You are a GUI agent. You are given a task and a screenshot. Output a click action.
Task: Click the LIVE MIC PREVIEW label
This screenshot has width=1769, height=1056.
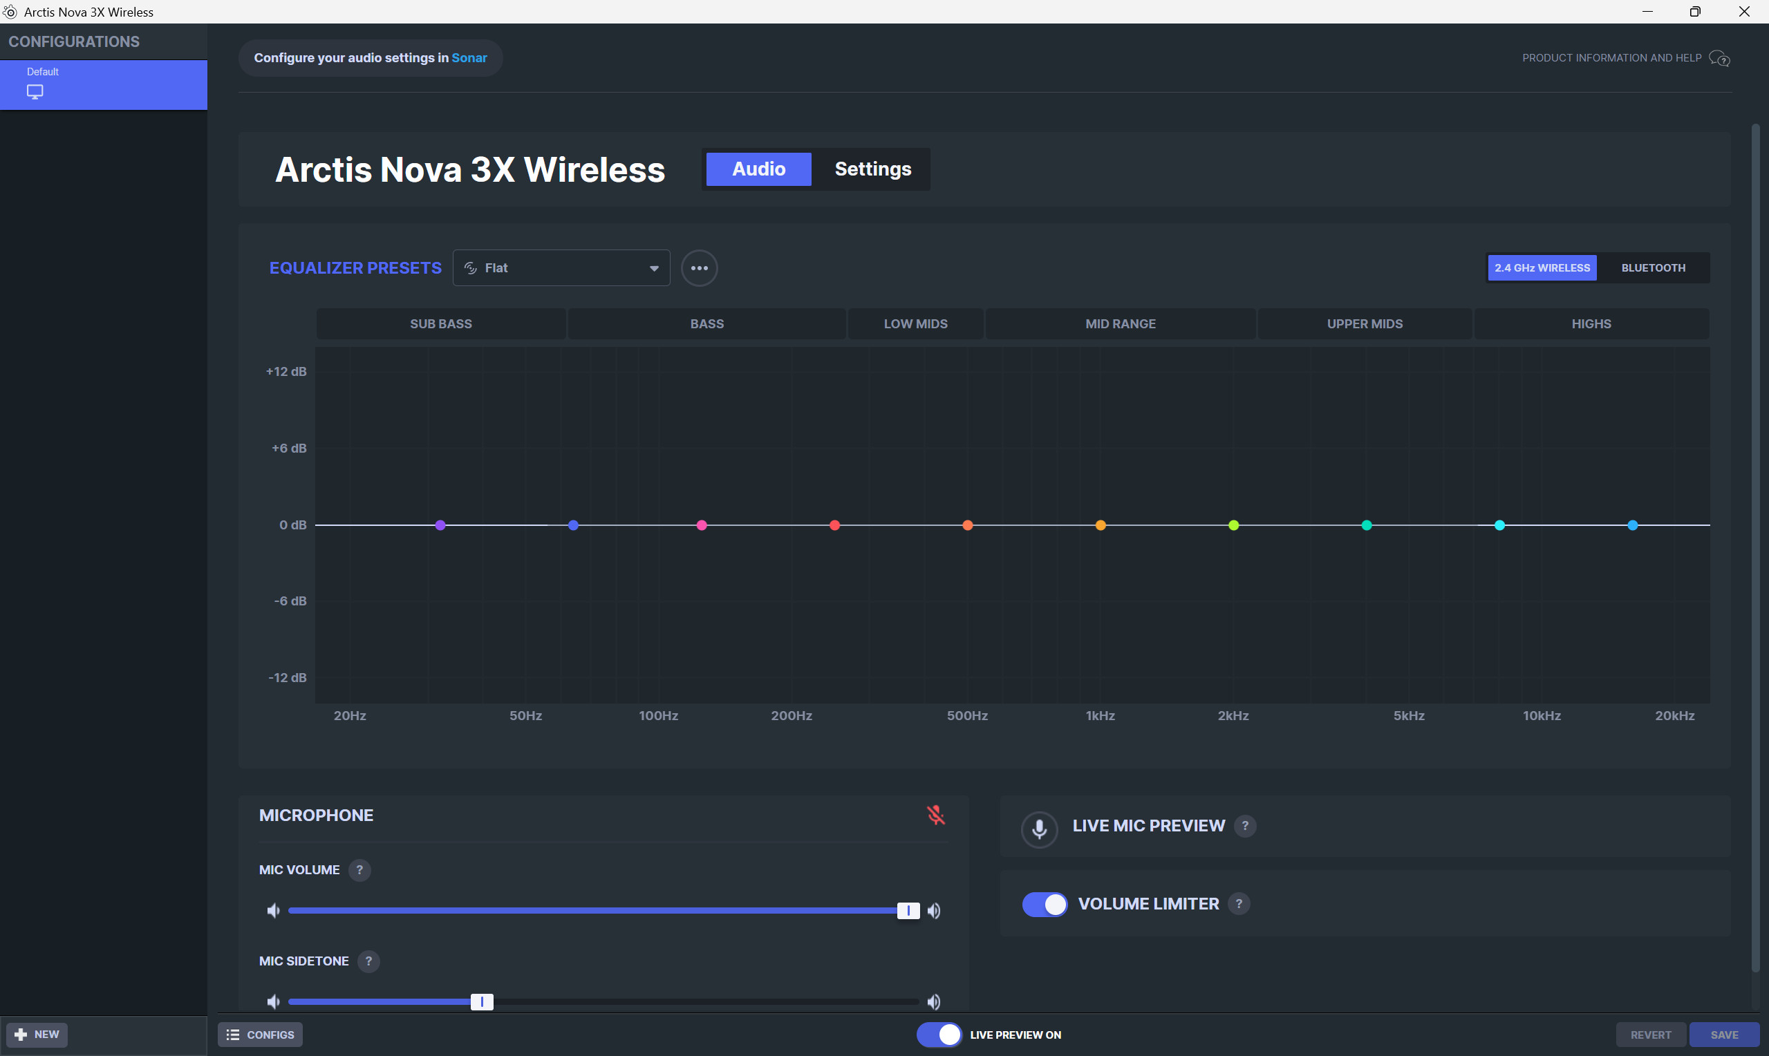pyautogui.click(x=1148, y=826)
